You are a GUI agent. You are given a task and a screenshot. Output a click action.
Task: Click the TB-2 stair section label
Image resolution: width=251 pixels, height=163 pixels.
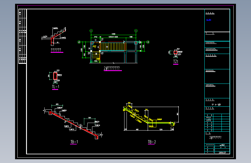click(152, 142)
